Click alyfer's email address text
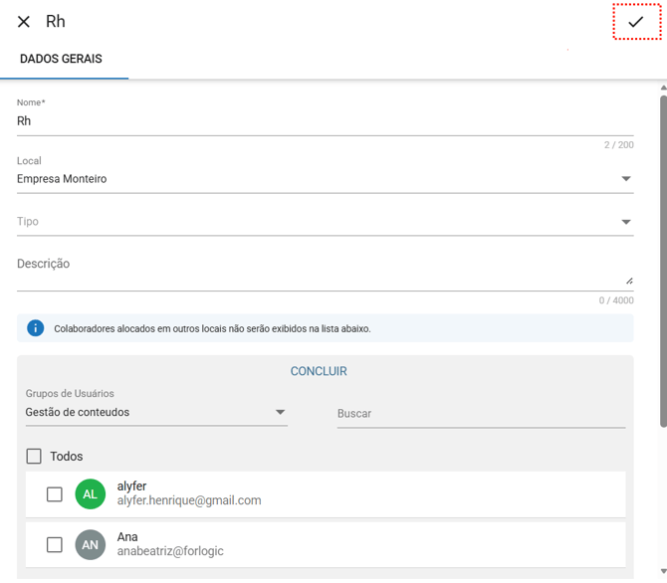This screenshot has width=667, height=583. [x=189, y=501]
